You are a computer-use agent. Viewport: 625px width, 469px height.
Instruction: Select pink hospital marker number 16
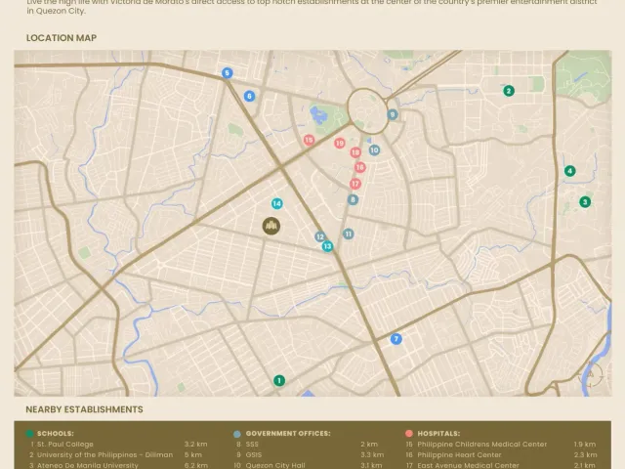360,167
